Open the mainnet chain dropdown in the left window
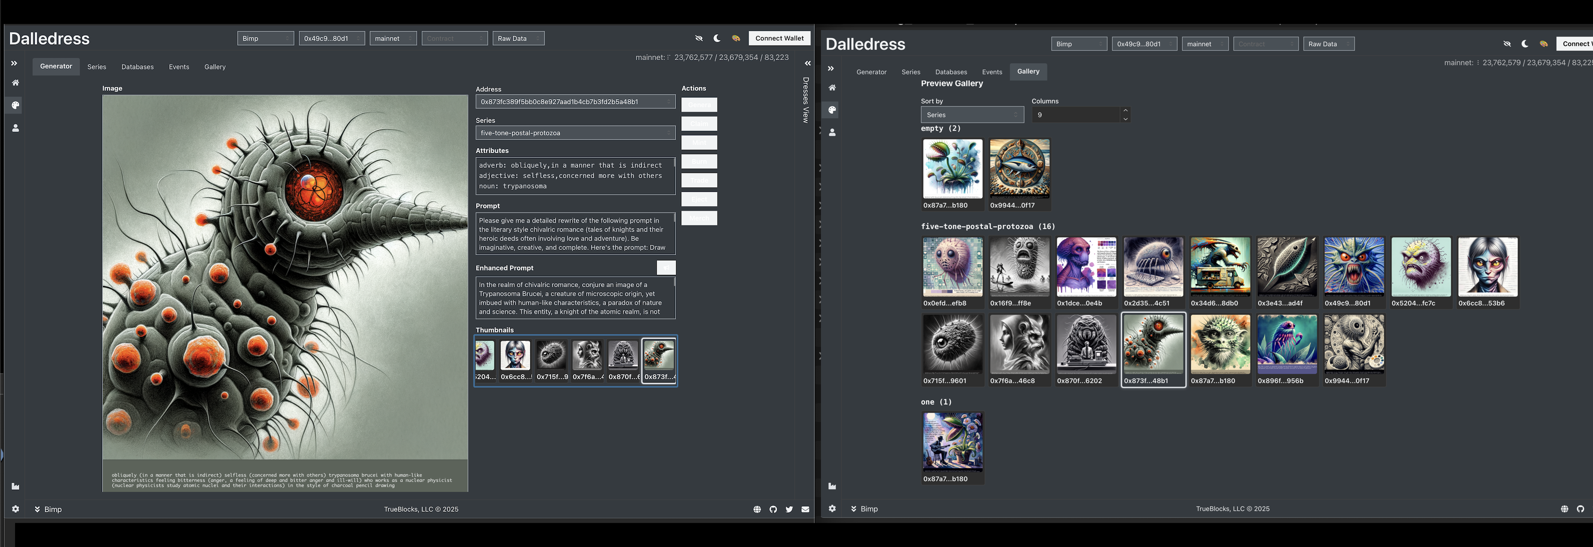1593x547 pixels. (x=393, y=38)
